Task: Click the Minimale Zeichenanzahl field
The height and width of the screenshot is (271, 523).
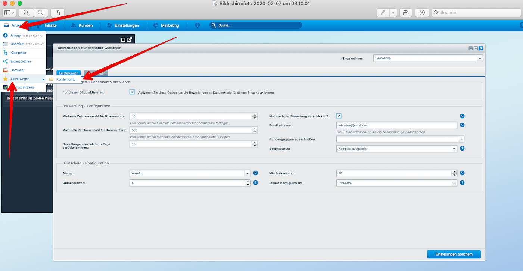Action: point(191,116)
